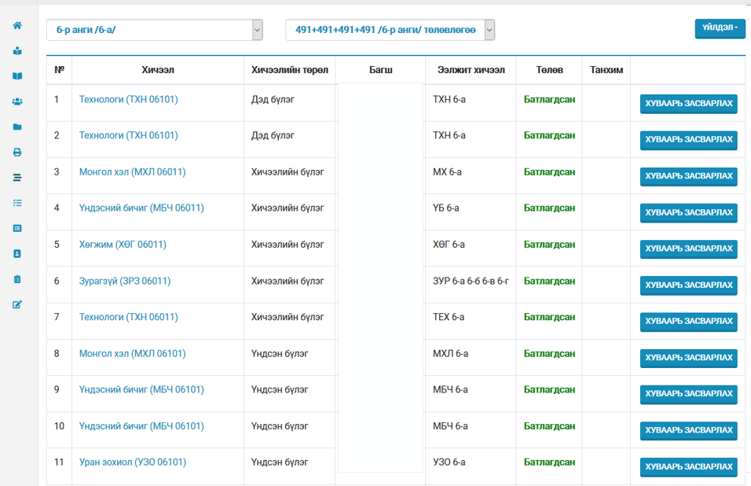Open the 'Зурагзүй (ЗРЗ 06011)' lesson link
The height and width of the screenshot is (486, 751).
coord(125,281)
